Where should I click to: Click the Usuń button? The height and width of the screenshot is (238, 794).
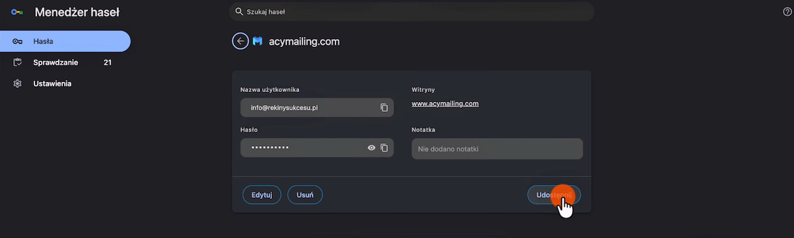pos(305,194)
